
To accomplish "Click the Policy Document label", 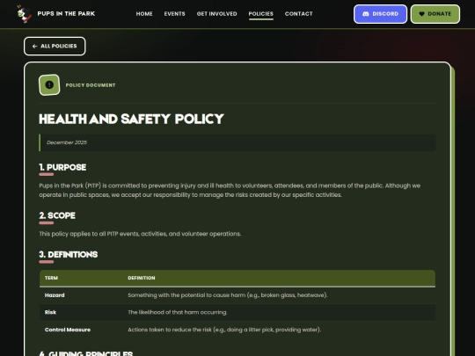I will pyautogui.click(x=91, y=85).
